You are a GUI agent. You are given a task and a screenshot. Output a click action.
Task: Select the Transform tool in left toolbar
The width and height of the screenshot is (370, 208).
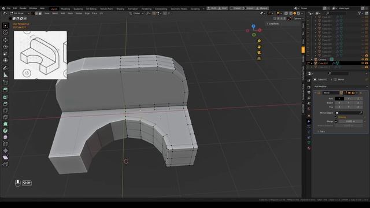tap(5, 61)
